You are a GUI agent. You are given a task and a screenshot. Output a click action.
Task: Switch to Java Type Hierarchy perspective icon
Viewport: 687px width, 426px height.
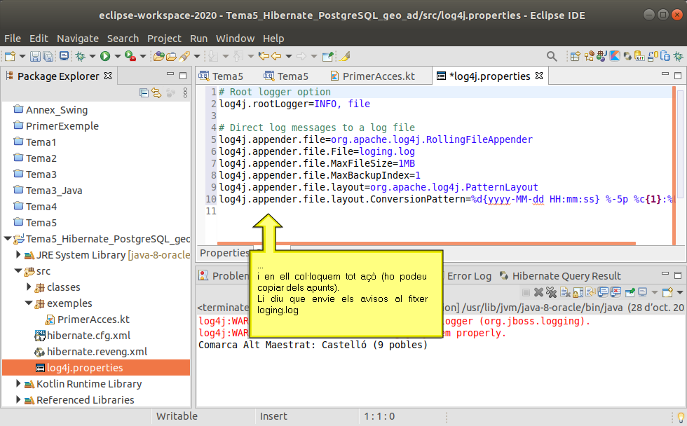pos(590,56)
